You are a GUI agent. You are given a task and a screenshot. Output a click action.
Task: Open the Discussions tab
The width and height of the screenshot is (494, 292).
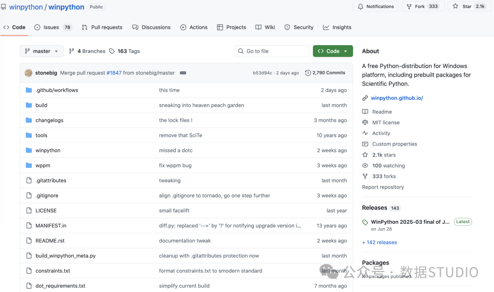pos(151,27)
